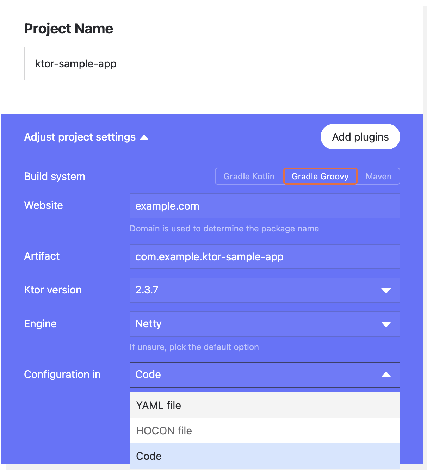427x470 pixels.
Task: Choose YAML file configuration option
Action: click(265, 406)
